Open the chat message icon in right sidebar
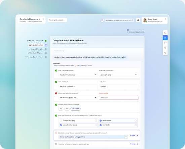The height and width of the screenshot is (149, 185). point(165,43)
